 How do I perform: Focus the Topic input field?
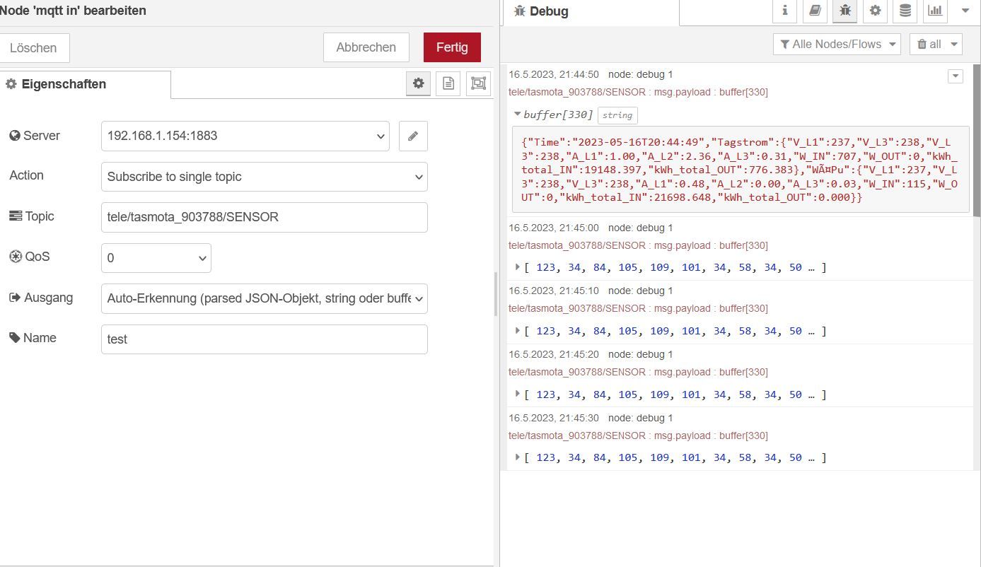tap(265, 217)
